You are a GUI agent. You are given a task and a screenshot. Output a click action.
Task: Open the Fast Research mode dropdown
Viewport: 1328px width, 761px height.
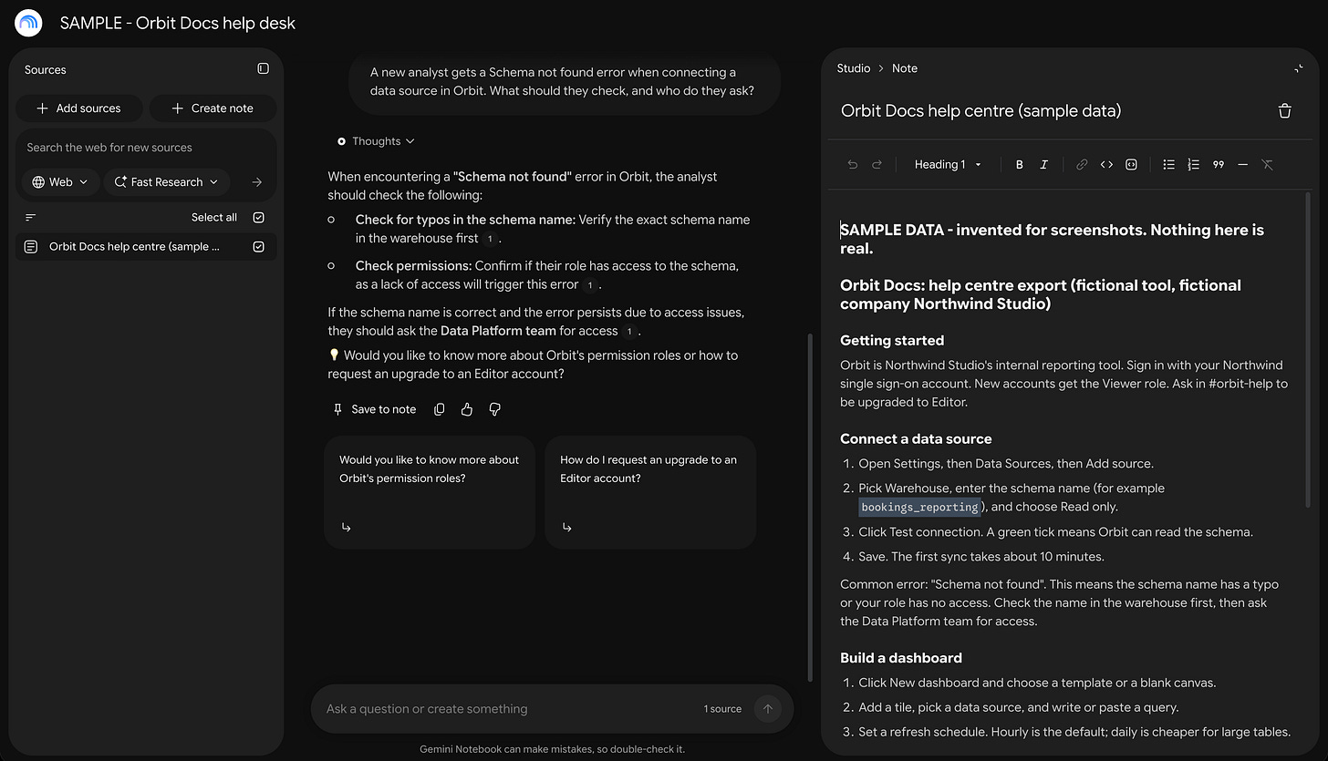pos(167,182)
